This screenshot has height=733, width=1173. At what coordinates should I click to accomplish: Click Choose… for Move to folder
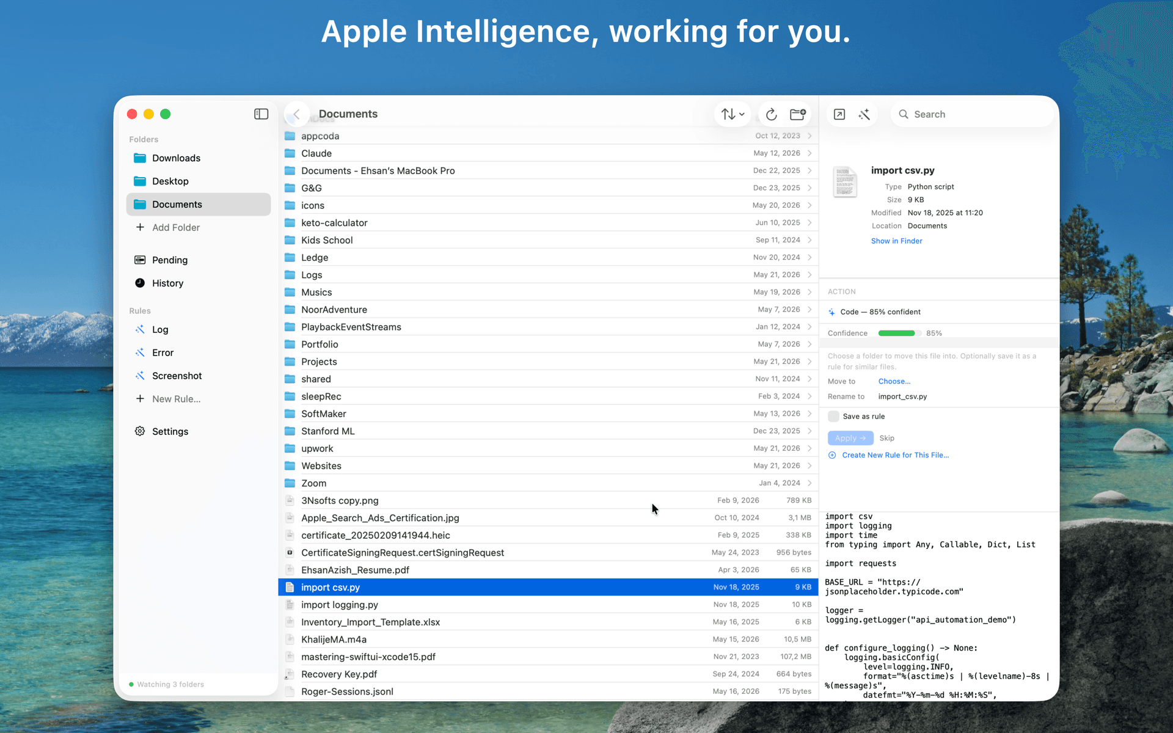point(894,382)
